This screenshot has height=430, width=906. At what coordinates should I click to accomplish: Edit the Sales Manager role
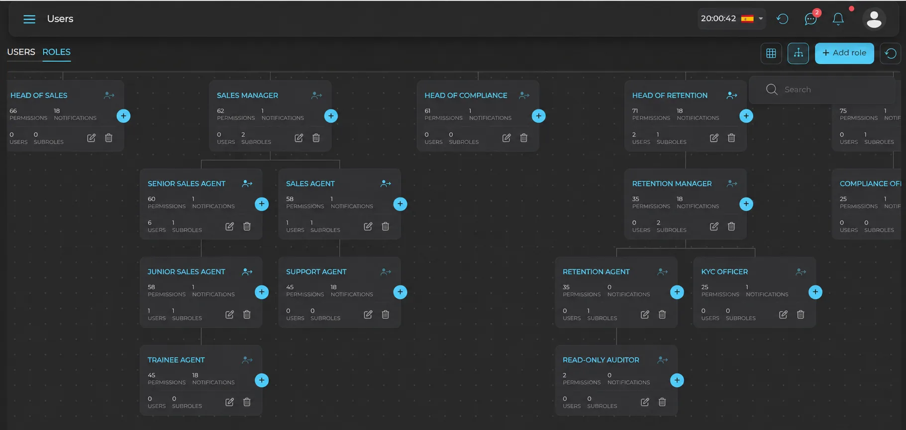[299, 138]
